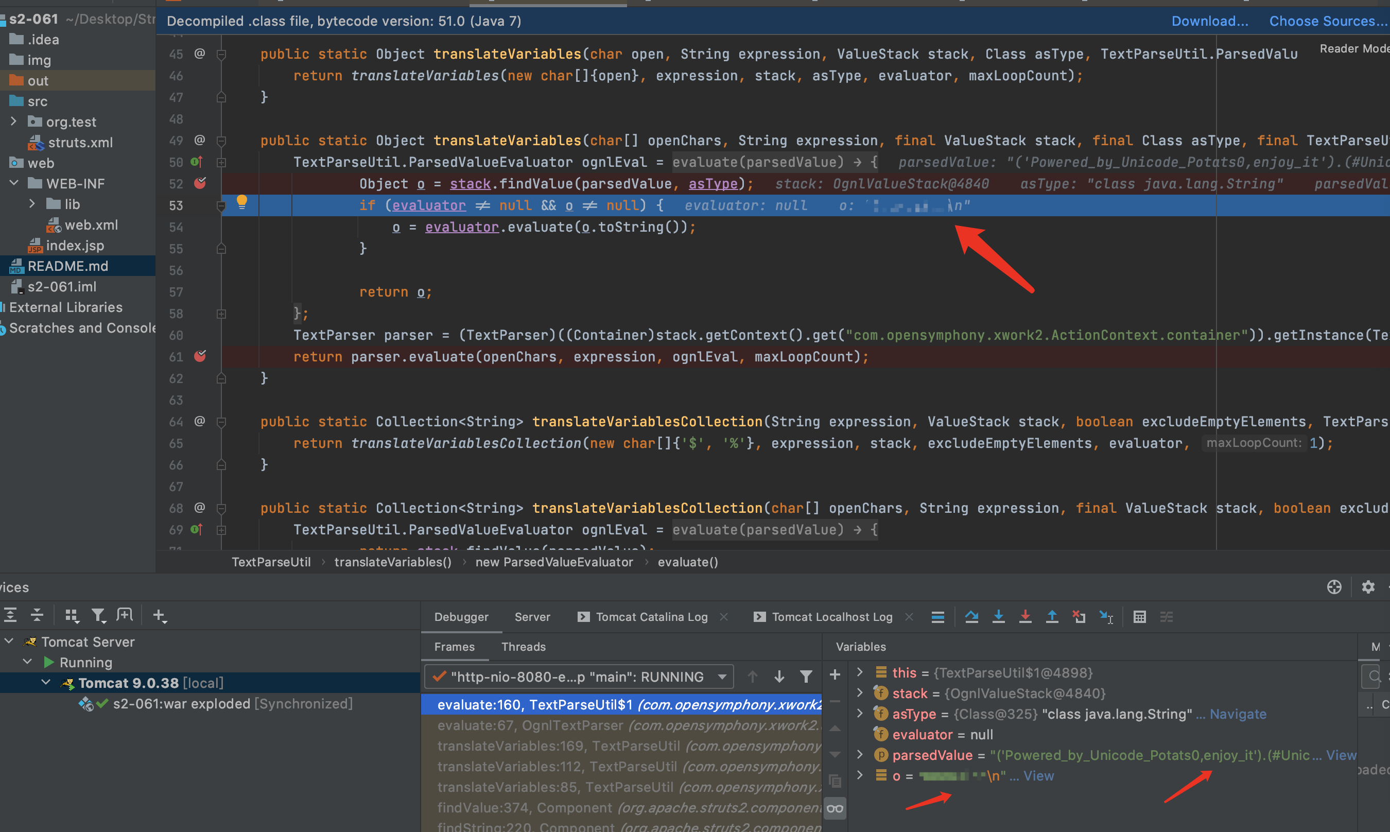Close the Tomcat Localhost Log tab

pos(909,617)
